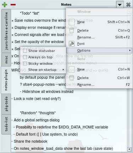Click line 'by default popup the panel'
The height and width of the screenshot is (153, 133).
[x=42, y=78]
